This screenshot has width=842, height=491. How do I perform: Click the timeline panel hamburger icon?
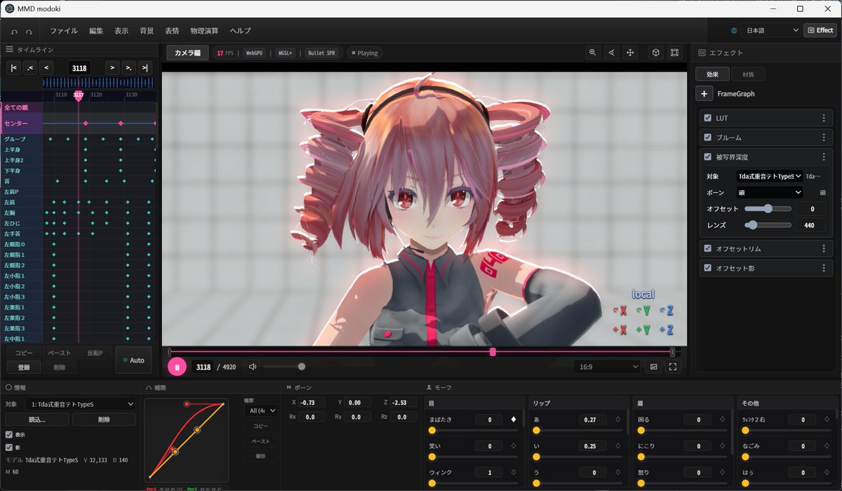click(10, 50)
